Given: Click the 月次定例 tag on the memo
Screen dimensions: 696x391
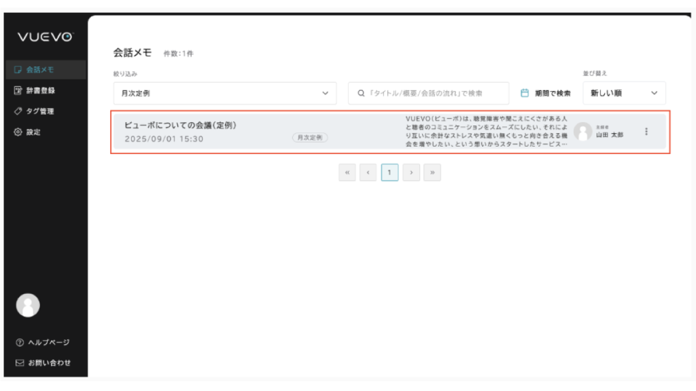Looking at the screenshot, I should tap(310, 138).
